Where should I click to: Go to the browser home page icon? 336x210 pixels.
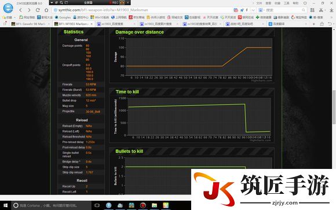(x=46, y=10)
